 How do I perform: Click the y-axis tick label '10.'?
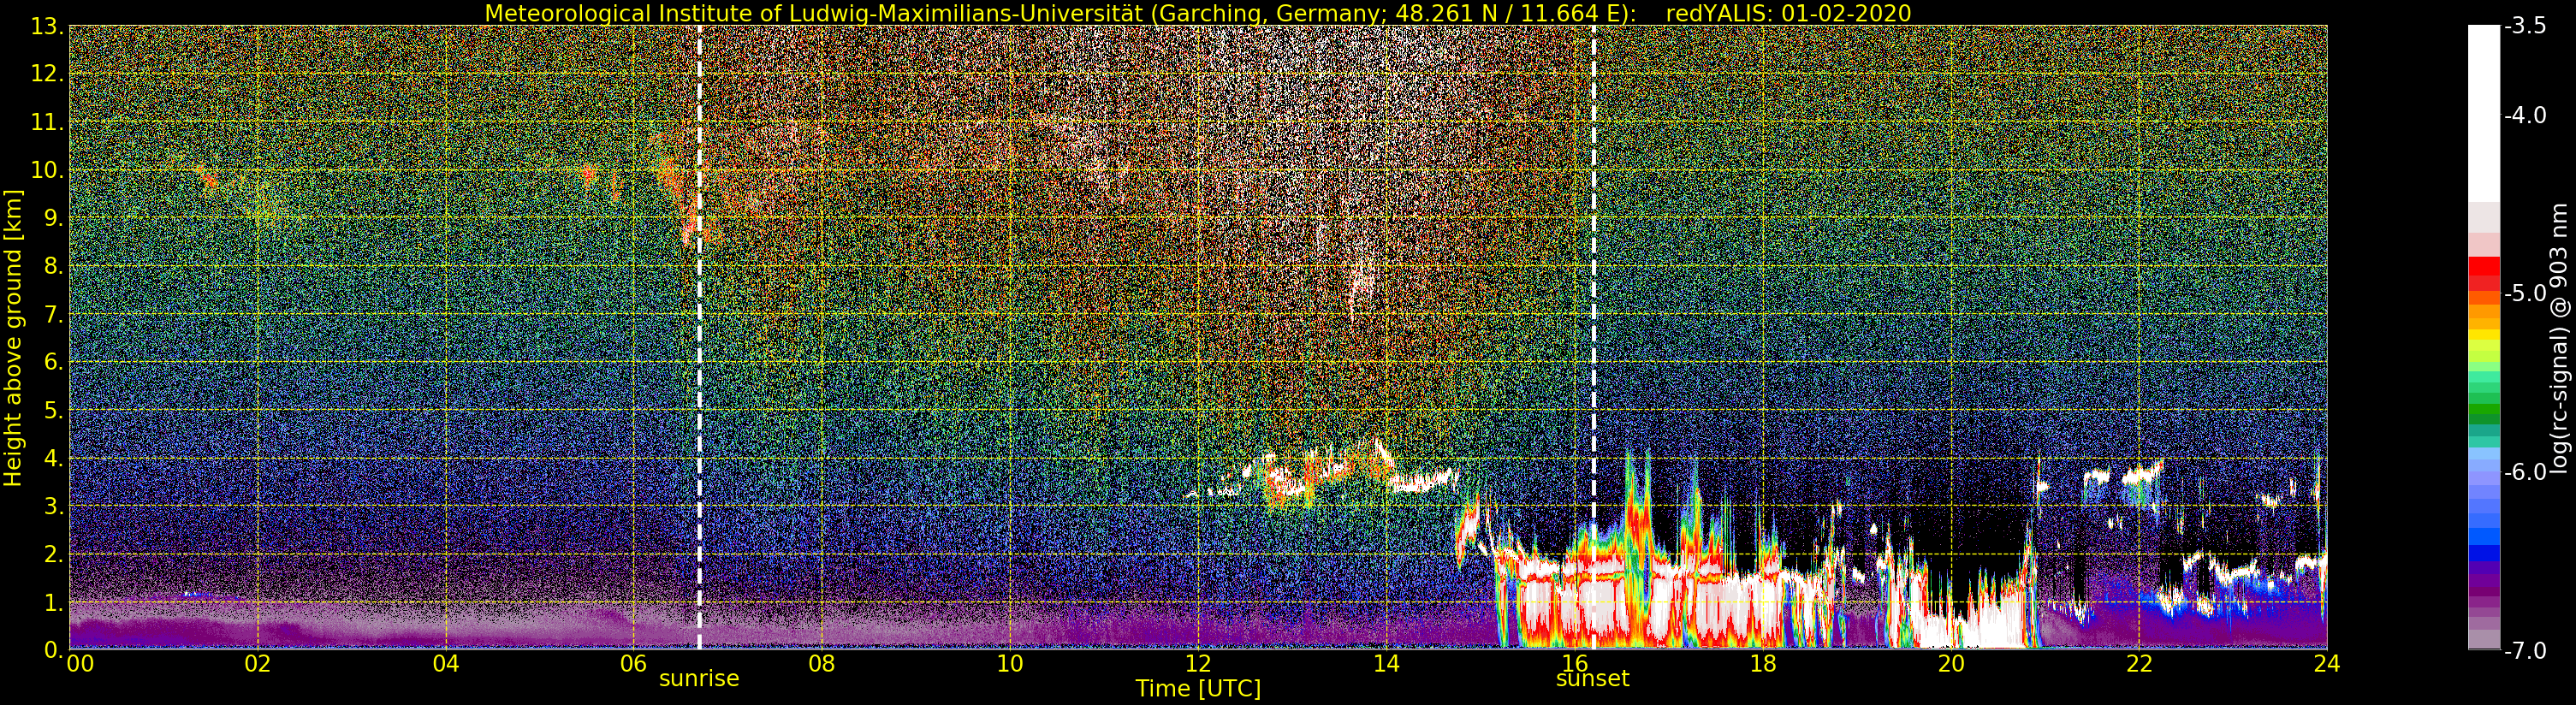tap(46, 170)
